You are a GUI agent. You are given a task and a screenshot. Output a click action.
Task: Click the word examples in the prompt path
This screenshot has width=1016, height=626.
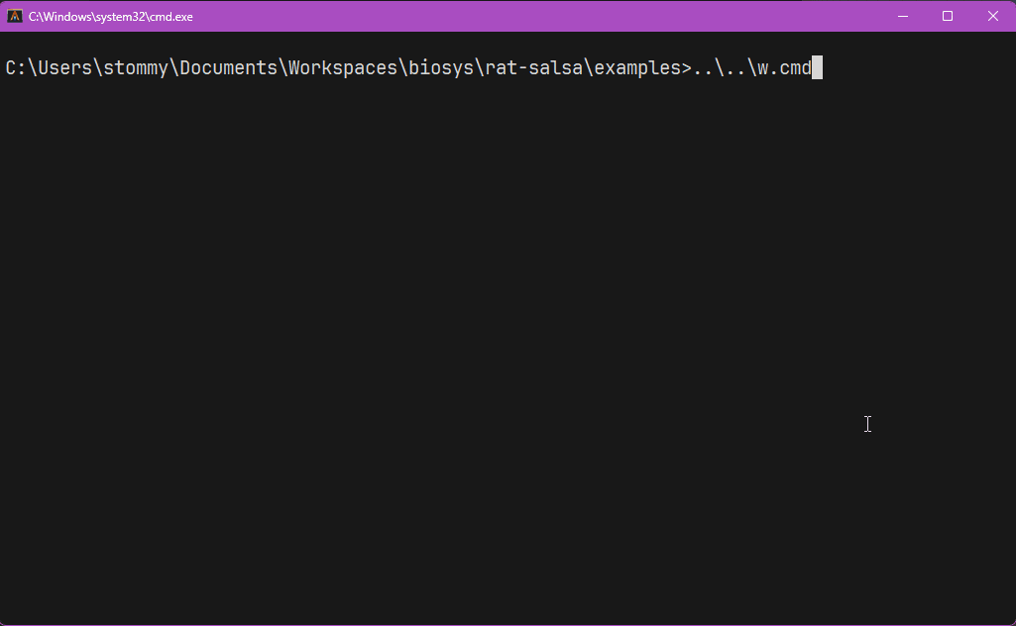pyautogui.click(x=637, y=68)
